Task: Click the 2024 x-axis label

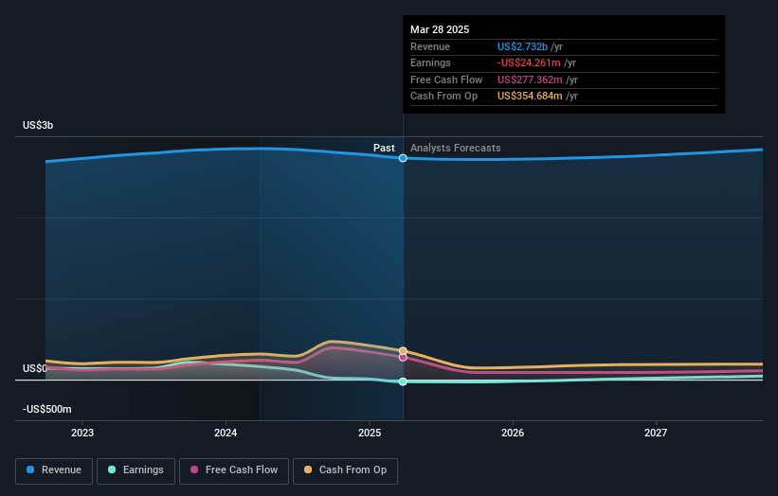Action: (x=226, y=433)
